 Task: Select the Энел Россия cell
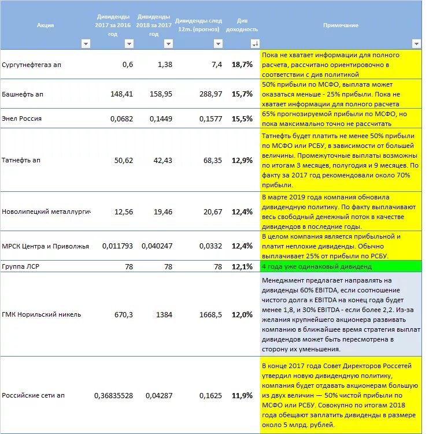(x=46, y=118)
